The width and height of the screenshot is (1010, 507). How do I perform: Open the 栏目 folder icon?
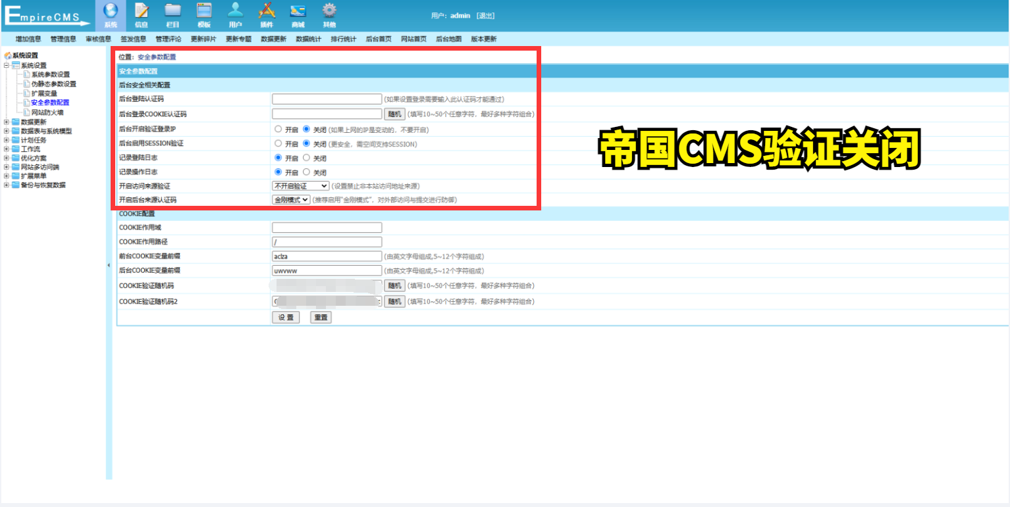[173, 11]
